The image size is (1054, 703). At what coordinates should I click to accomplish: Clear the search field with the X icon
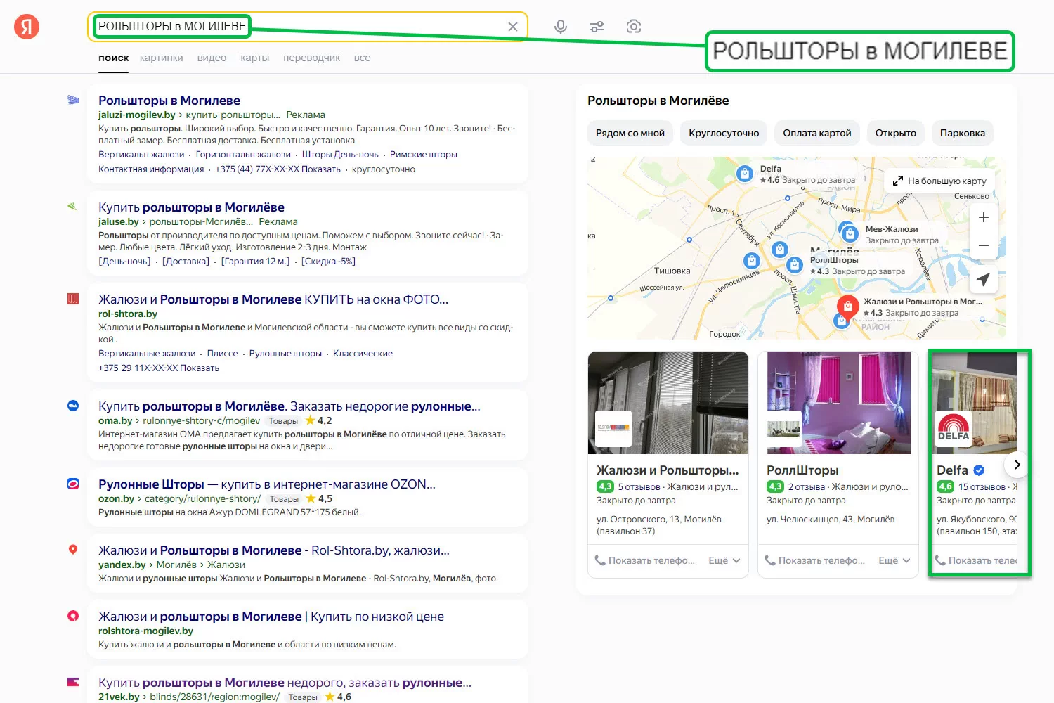(513, 27)
